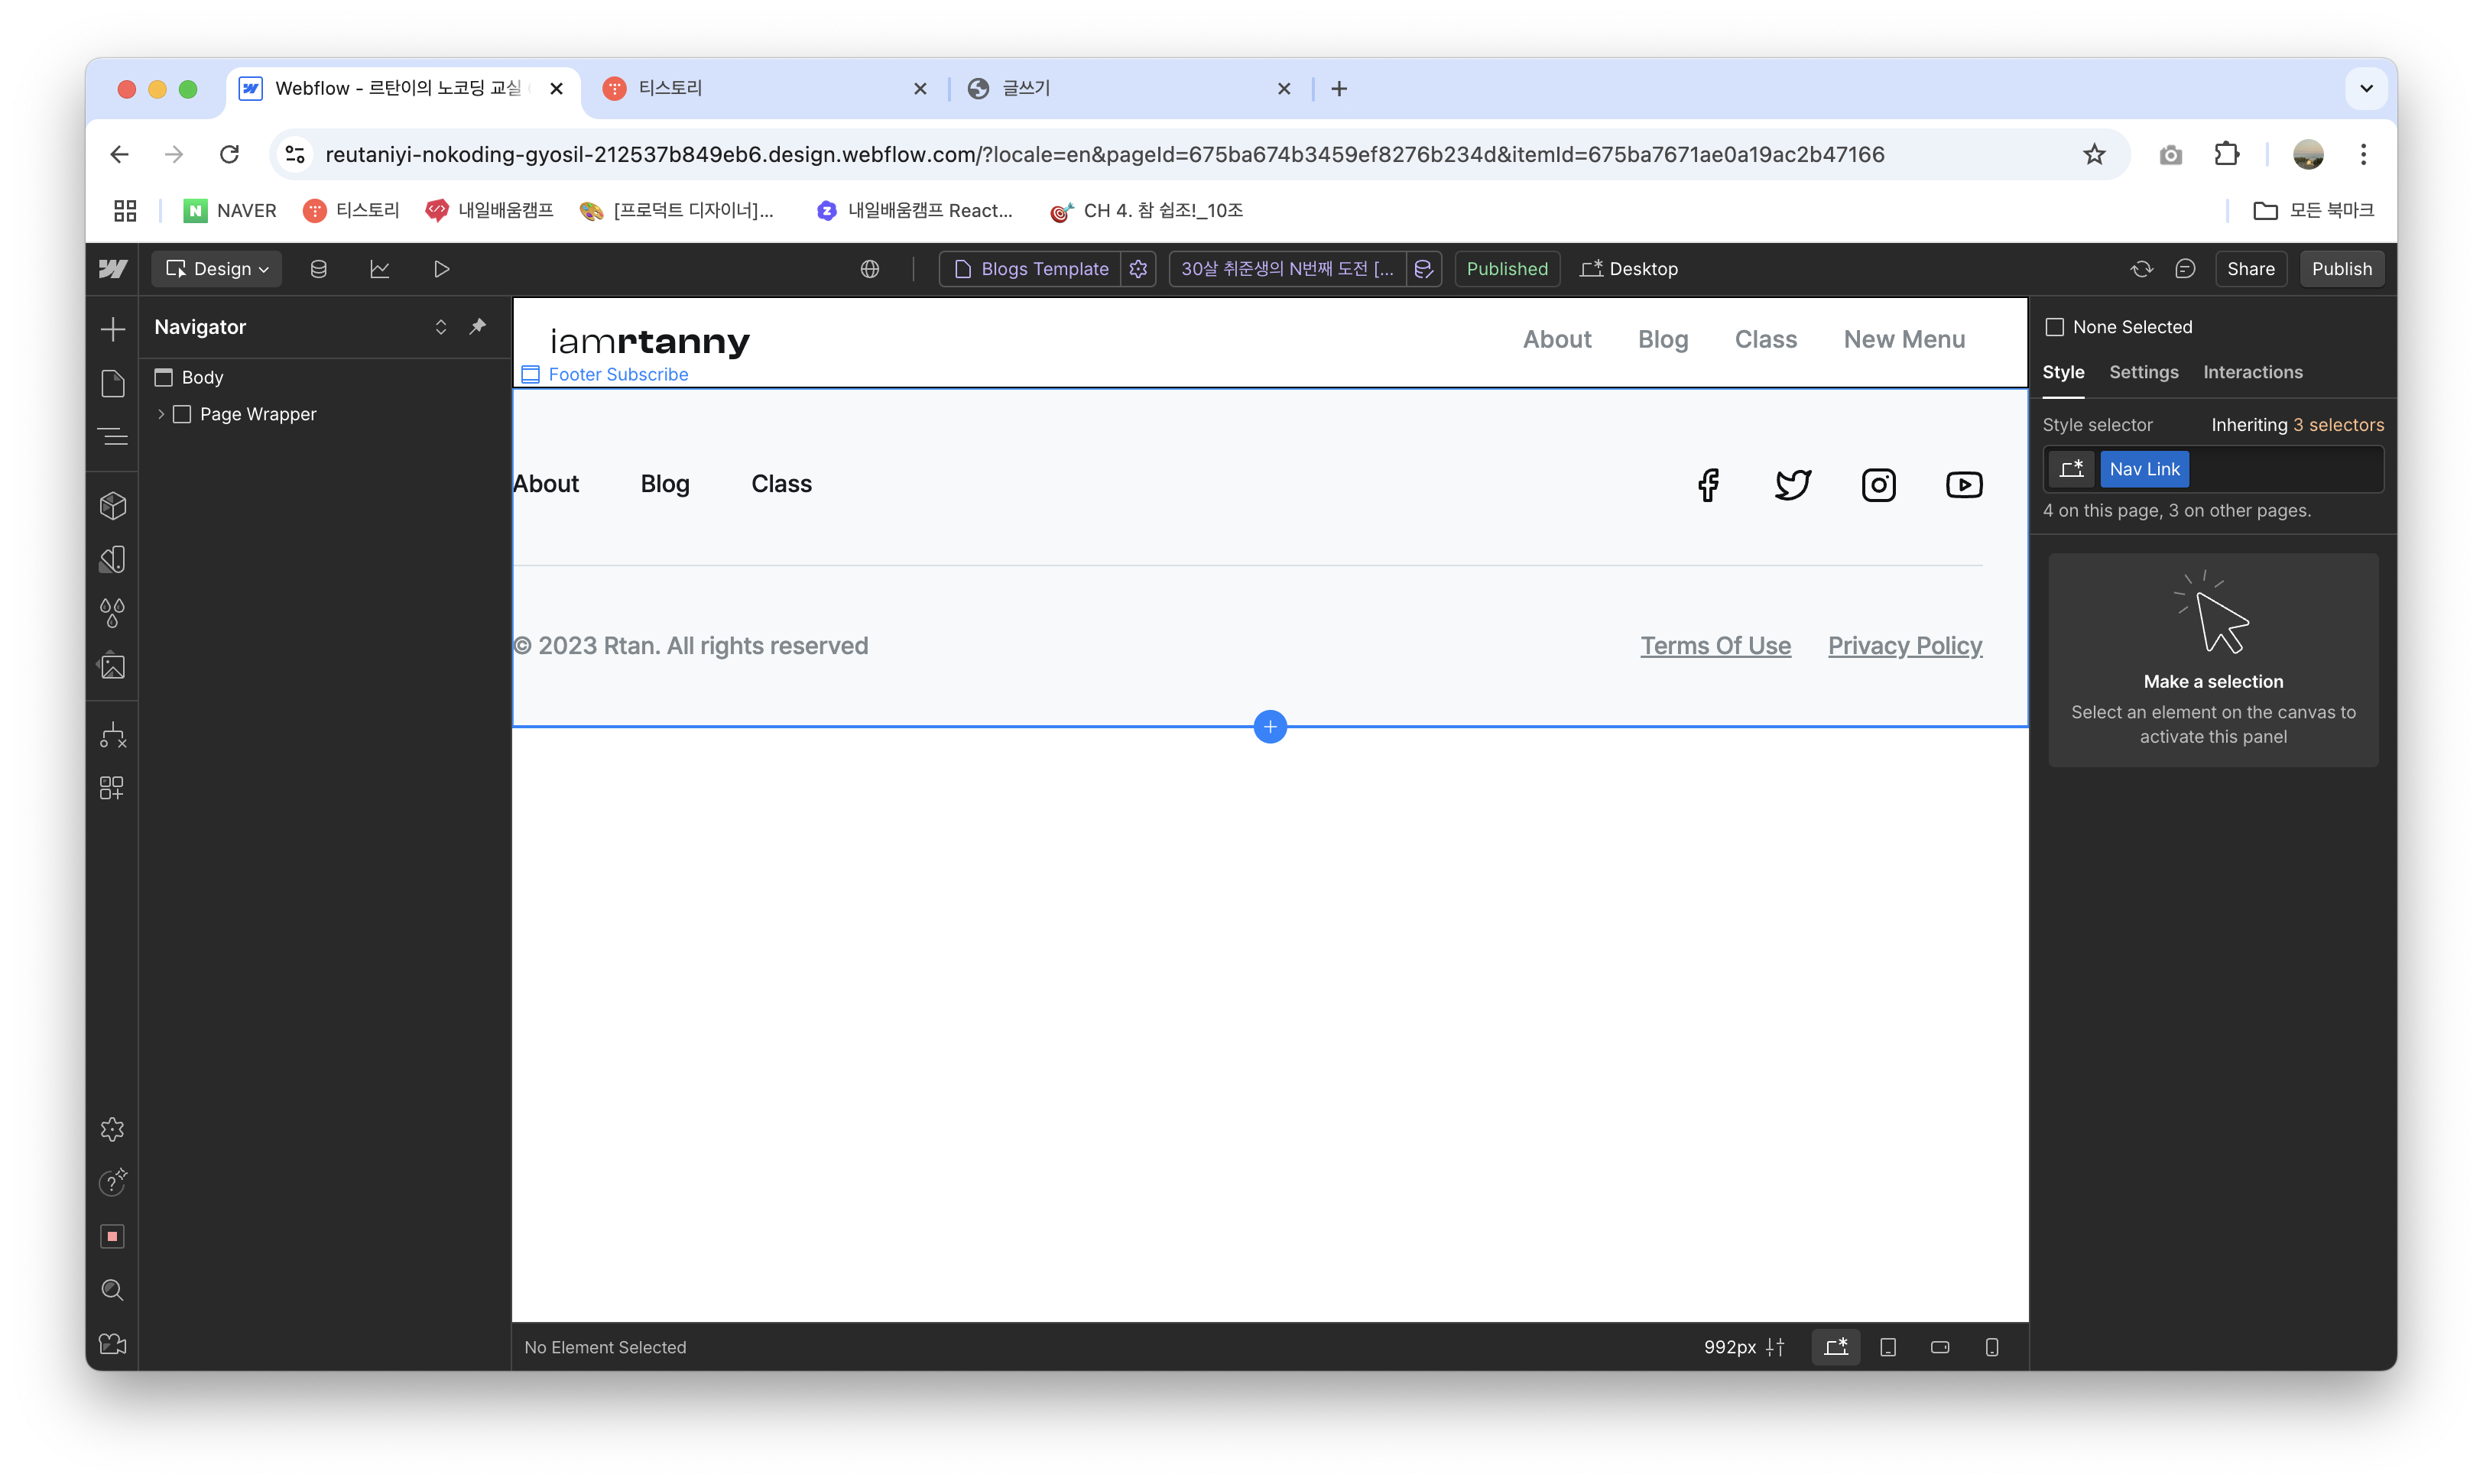
Task: Click the Facebook icon in footer
Action: point(1709,485)
